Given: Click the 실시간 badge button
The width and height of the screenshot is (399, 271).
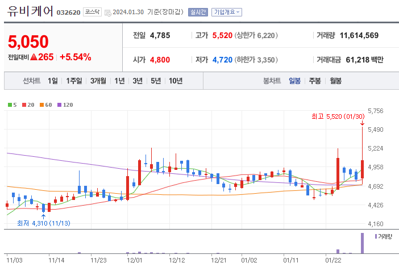Looking at the screenshot, I should click(x=198, y=12).
